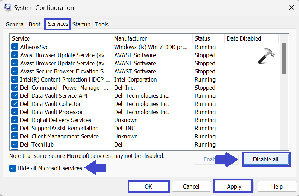This screenshot has width=299, height=196.
Task: Uncheck Dell SupportAssist Remediation service
Action: point(15,128)
